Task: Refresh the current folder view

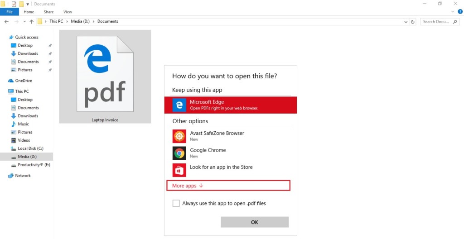Action: (x=412, y=22)
